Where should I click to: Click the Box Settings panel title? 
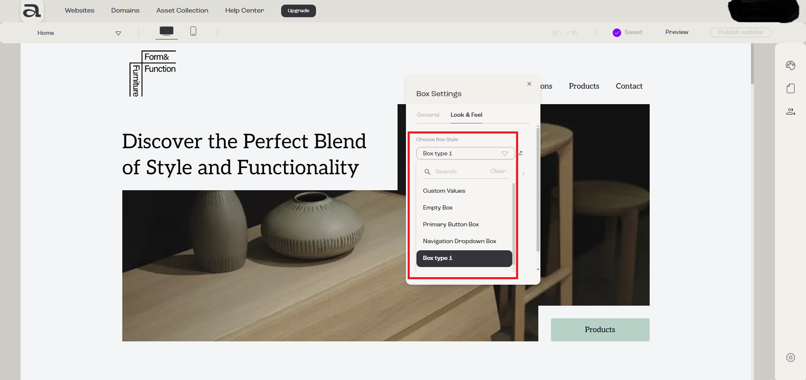point(439,94)
